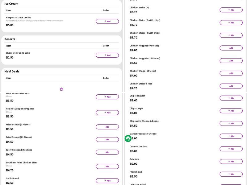Add Haagen Dazs Ice Cream to order
The height and width of the screenshot is (185, 247).
click(x=107, y=21)
